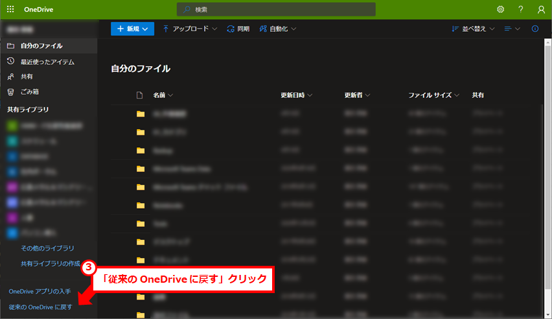Click the 従来の OneDrive に戻す link

coord(40,307)
